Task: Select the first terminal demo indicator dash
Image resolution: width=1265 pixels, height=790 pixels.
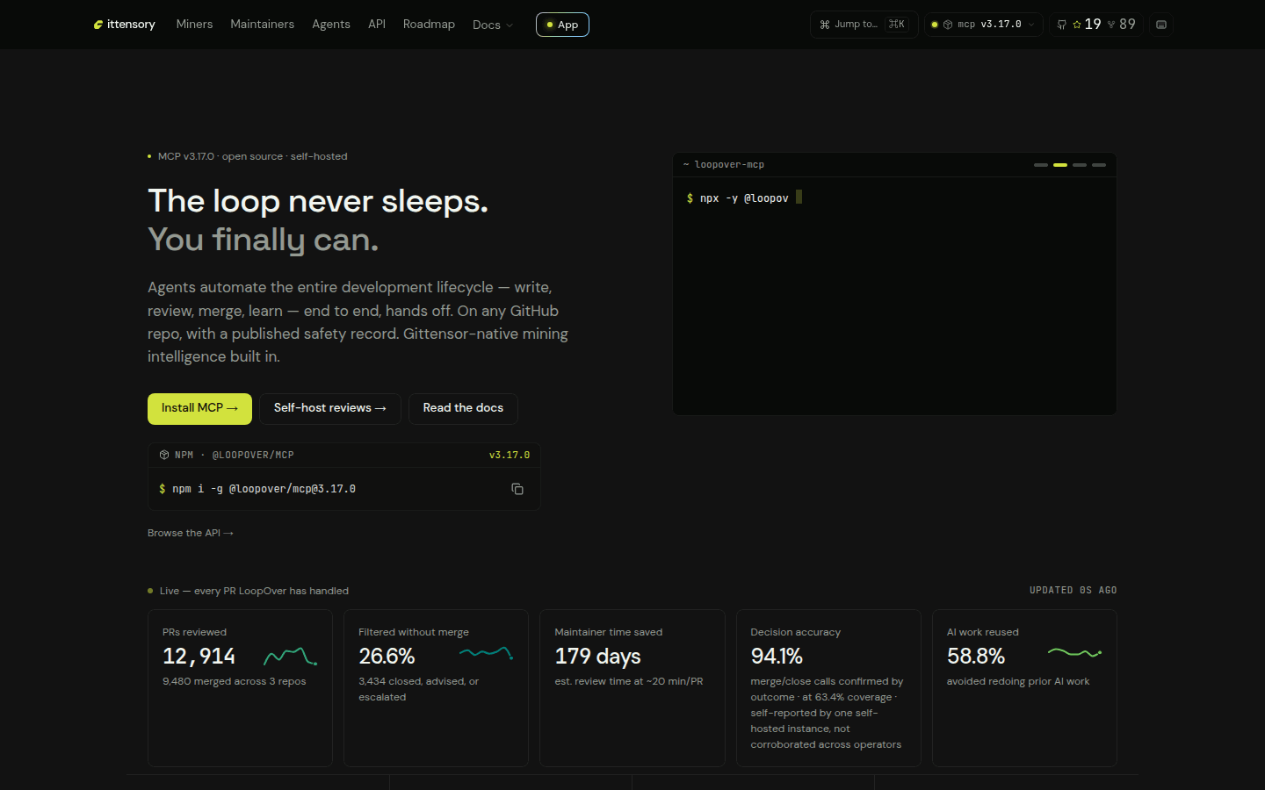Action: [x=1041, y=165]
